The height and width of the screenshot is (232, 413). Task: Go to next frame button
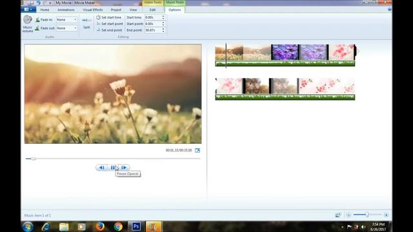124,168
